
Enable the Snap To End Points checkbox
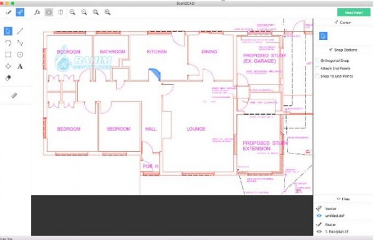tap(318, 76)
